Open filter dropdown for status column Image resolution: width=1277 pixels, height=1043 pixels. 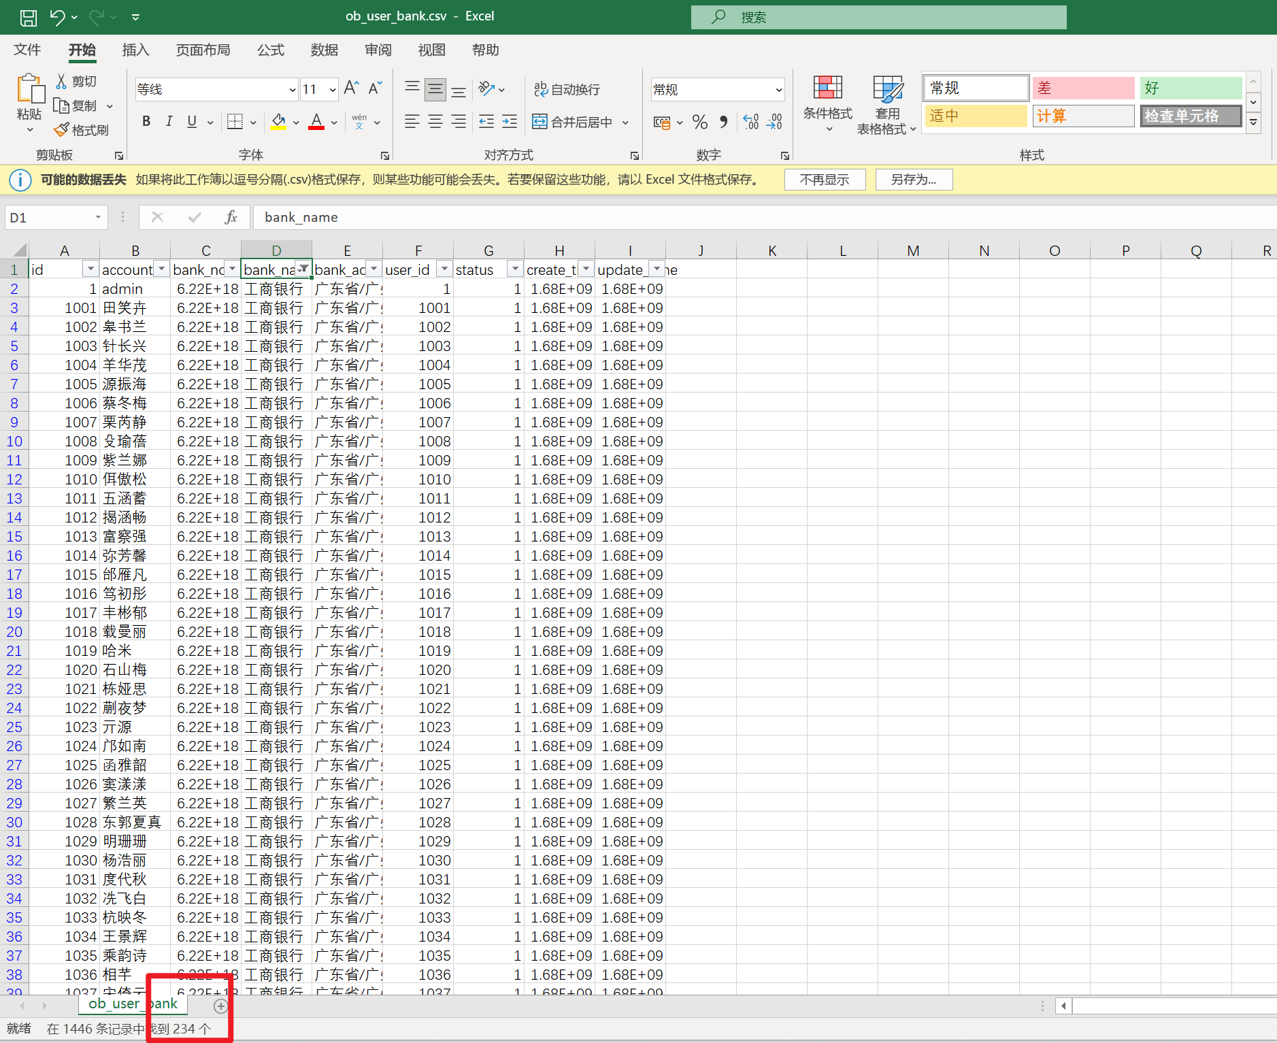515,269
